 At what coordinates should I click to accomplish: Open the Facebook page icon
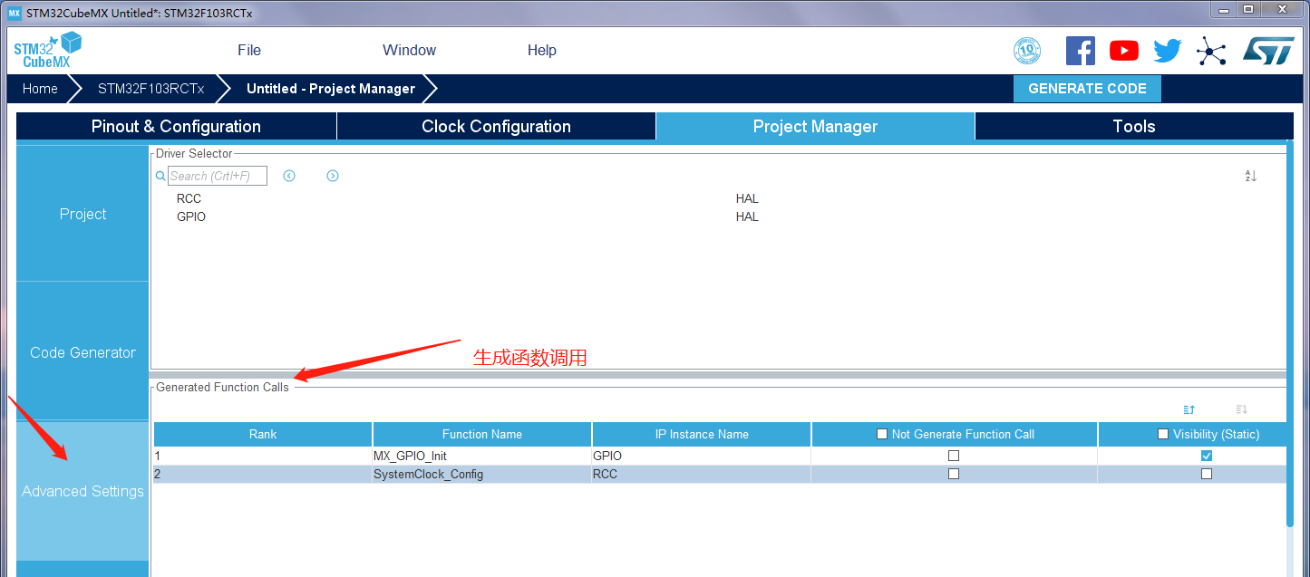[1080, 51]
